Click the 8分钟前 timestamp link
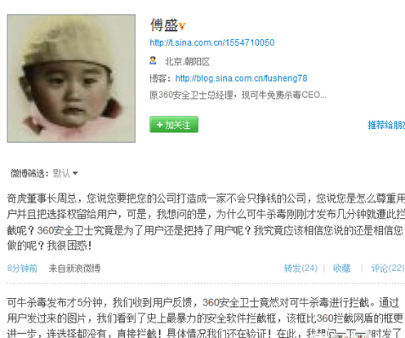Image resolution: width=405 pixels, height=338 pixels. [22, 269]
